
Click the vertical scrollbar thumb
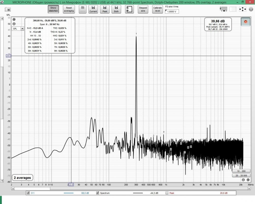point(2,93)
